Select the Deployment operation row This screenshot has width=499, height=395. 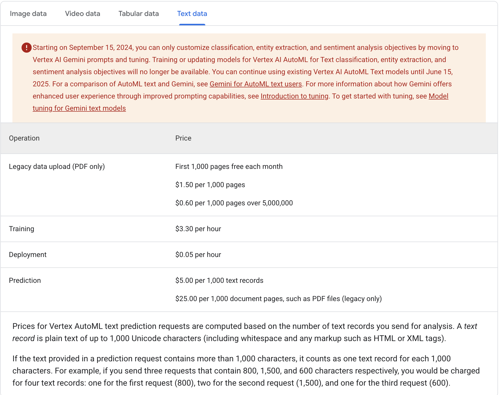pyautogui.click(x=28, y=254)
